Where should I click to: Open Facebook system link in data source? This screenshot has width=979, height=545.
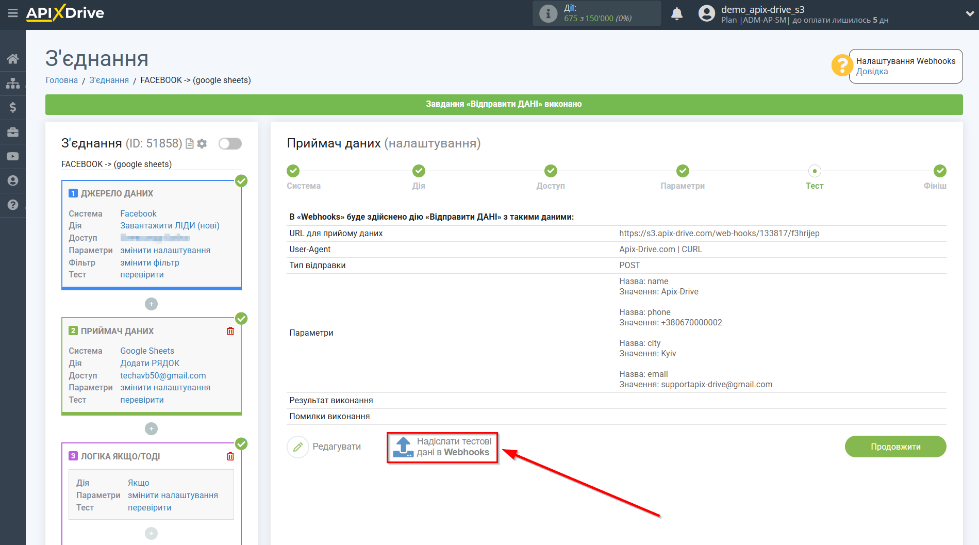(x=138, y=213)
